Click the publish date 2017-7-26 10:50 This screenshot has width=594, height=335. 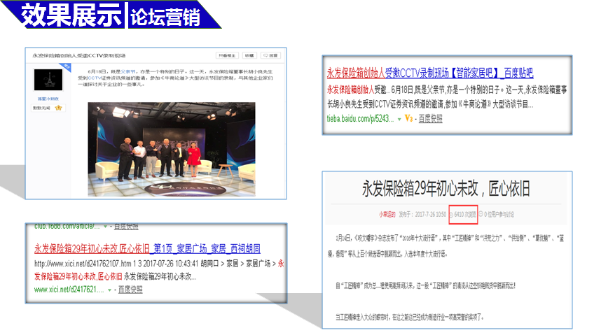[431, 215]
